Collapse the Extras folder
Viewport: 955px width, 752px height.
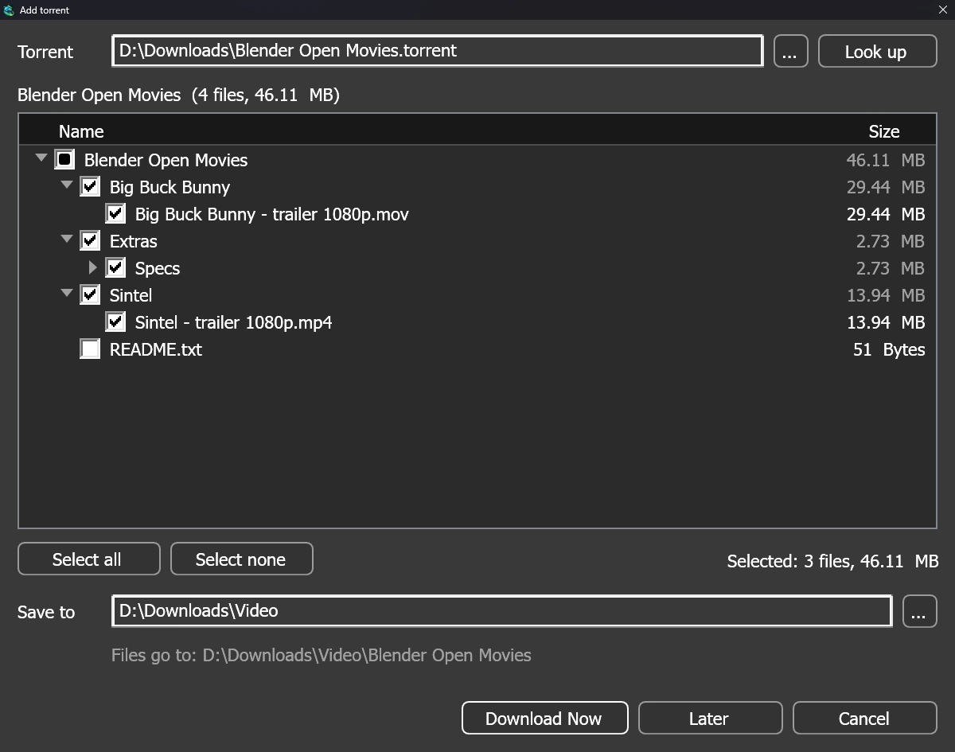click(x=67, y=240)
